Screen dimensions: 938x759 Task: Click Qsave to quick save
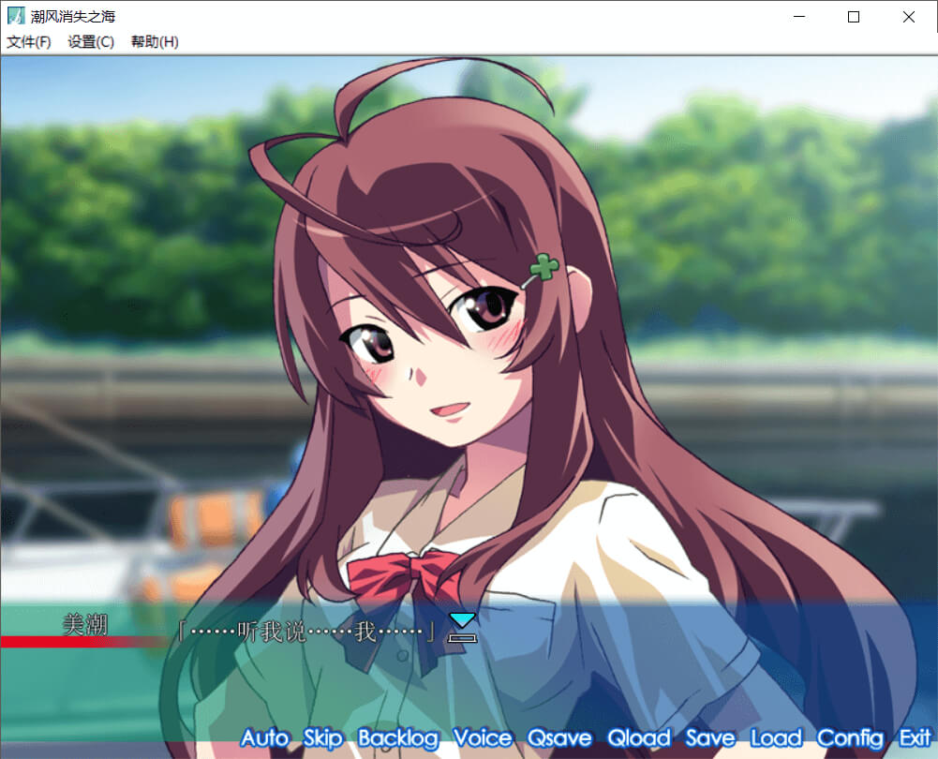click(559, 737)
